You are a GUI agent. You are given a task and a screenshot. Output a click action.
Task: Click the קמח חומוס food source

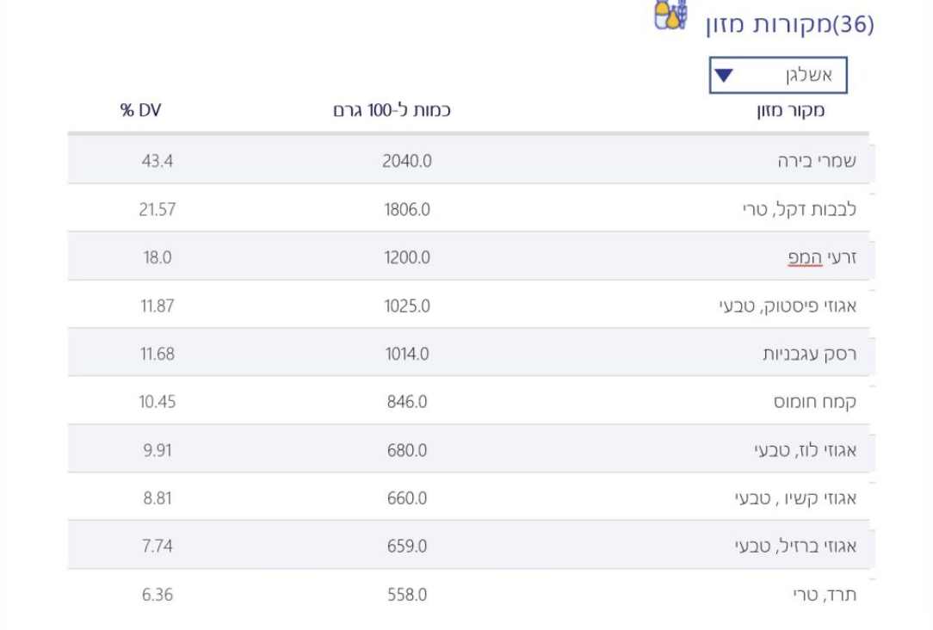pos(814,402)
